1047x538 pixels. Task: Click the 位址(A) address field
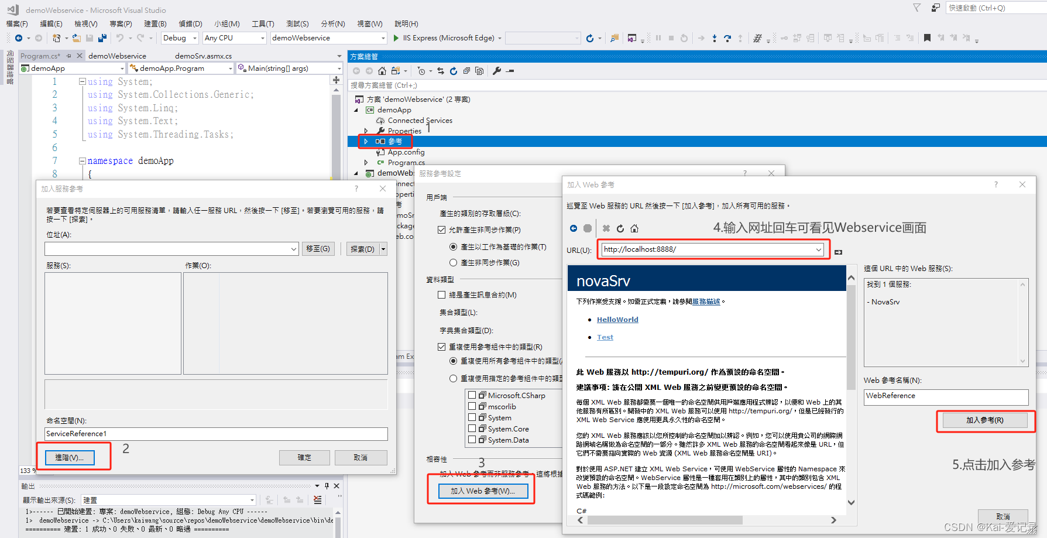point(171,249)
